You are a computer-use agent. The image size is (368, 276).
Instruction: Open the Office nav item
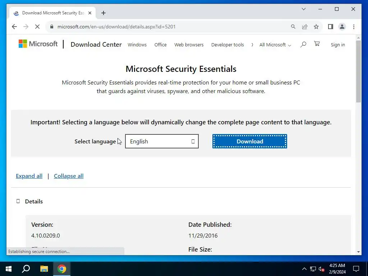pos(161,45)
